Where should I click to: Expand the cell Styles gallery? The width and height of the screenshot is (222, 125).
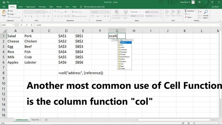(x=161, y=17)
